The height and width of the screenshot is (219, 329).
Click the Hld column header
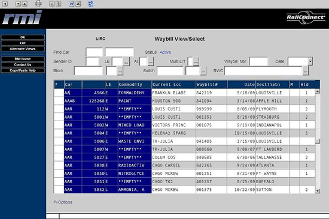pos(307,84)
